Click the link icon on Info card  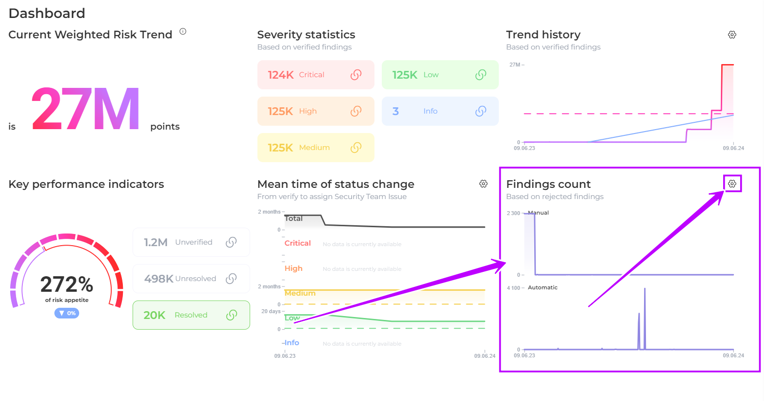[x=481, y=111]
